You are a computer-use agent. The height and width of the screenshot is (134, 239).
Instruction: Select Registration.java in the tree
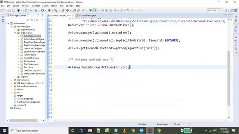point(31,58)
